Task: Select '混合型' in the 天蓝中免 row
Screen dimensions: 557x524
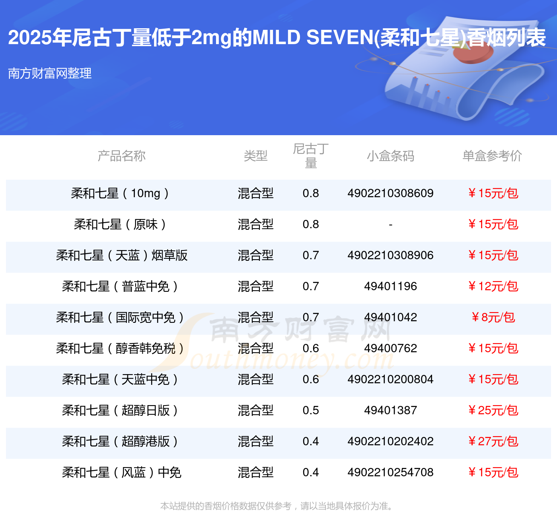Action: coord(255,379)
